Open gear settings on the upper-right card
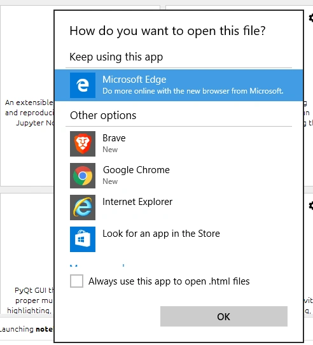This screenshot has height=345, width=313. [311, 18]
